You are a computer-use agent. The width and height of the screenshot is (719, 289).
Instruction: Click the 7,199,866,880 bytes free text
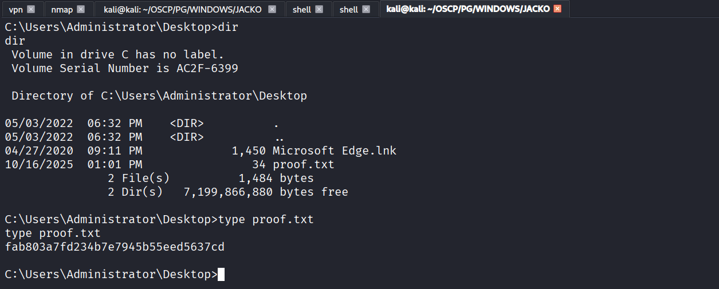point(265,192)
